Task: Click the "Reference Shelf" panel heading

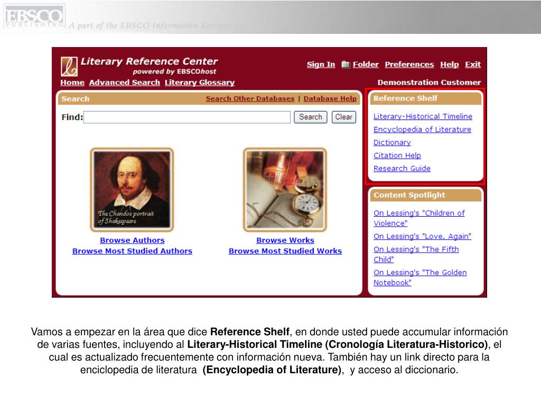Action: 405,98
